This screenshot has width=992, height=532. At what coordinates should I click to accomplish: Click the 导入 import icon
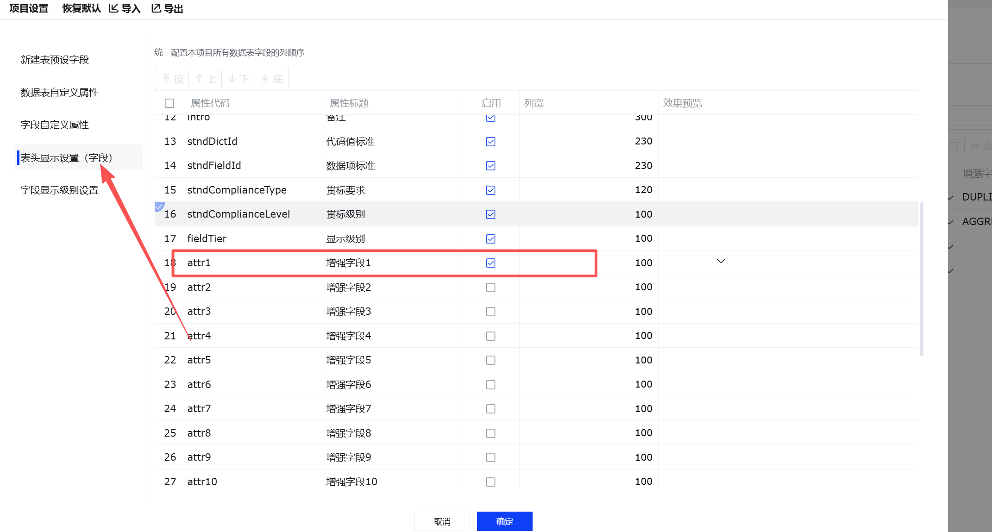tap(113, 8)
